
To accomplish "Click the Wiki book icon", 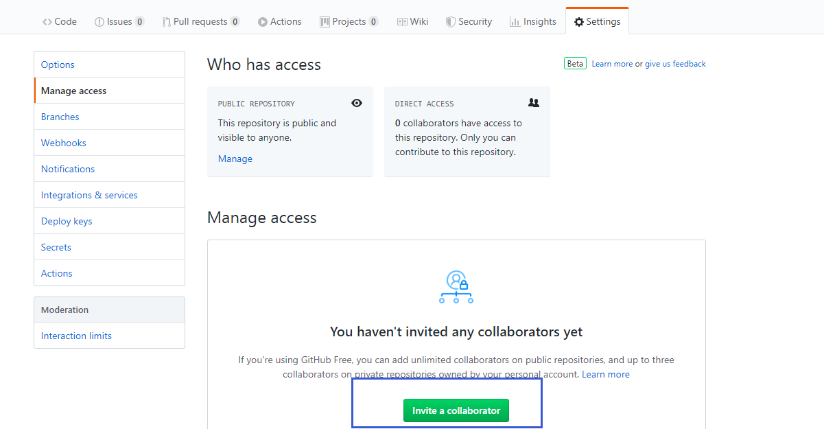I will (402, 22).
